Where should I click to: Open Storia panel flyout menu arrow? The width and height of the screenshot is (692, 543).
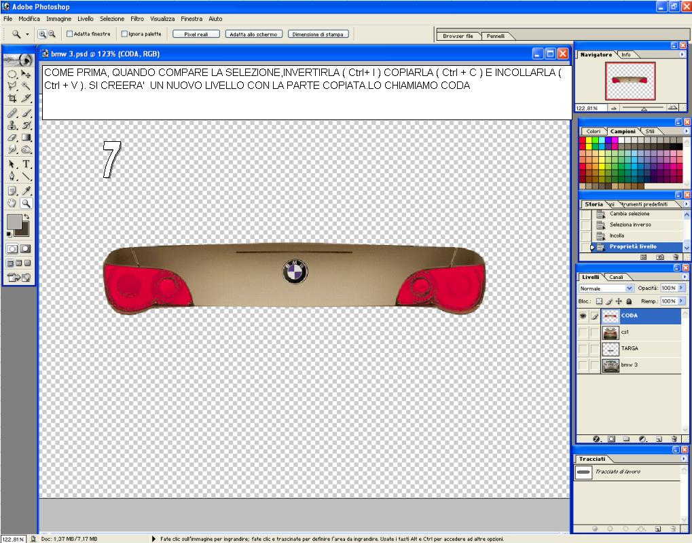tap(687, 204)
